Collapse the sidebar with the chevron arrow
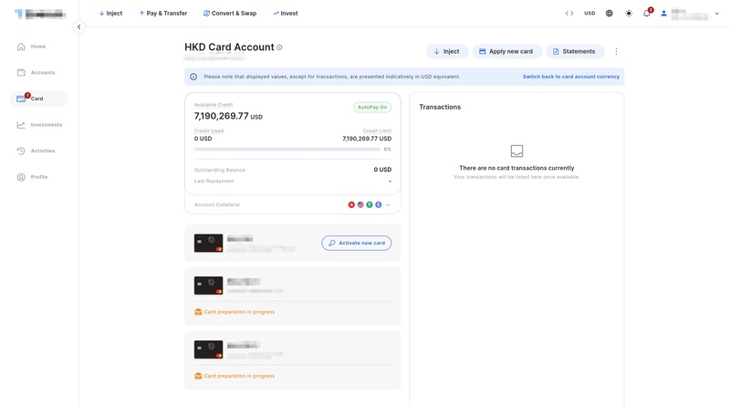This screenshot has width=730, height=407. [x=79, y=27]
